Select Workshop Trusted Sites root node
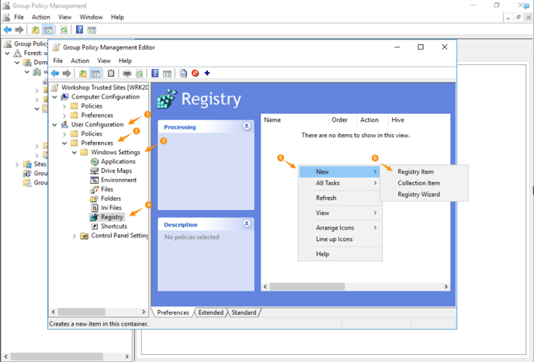 (105, 88)
